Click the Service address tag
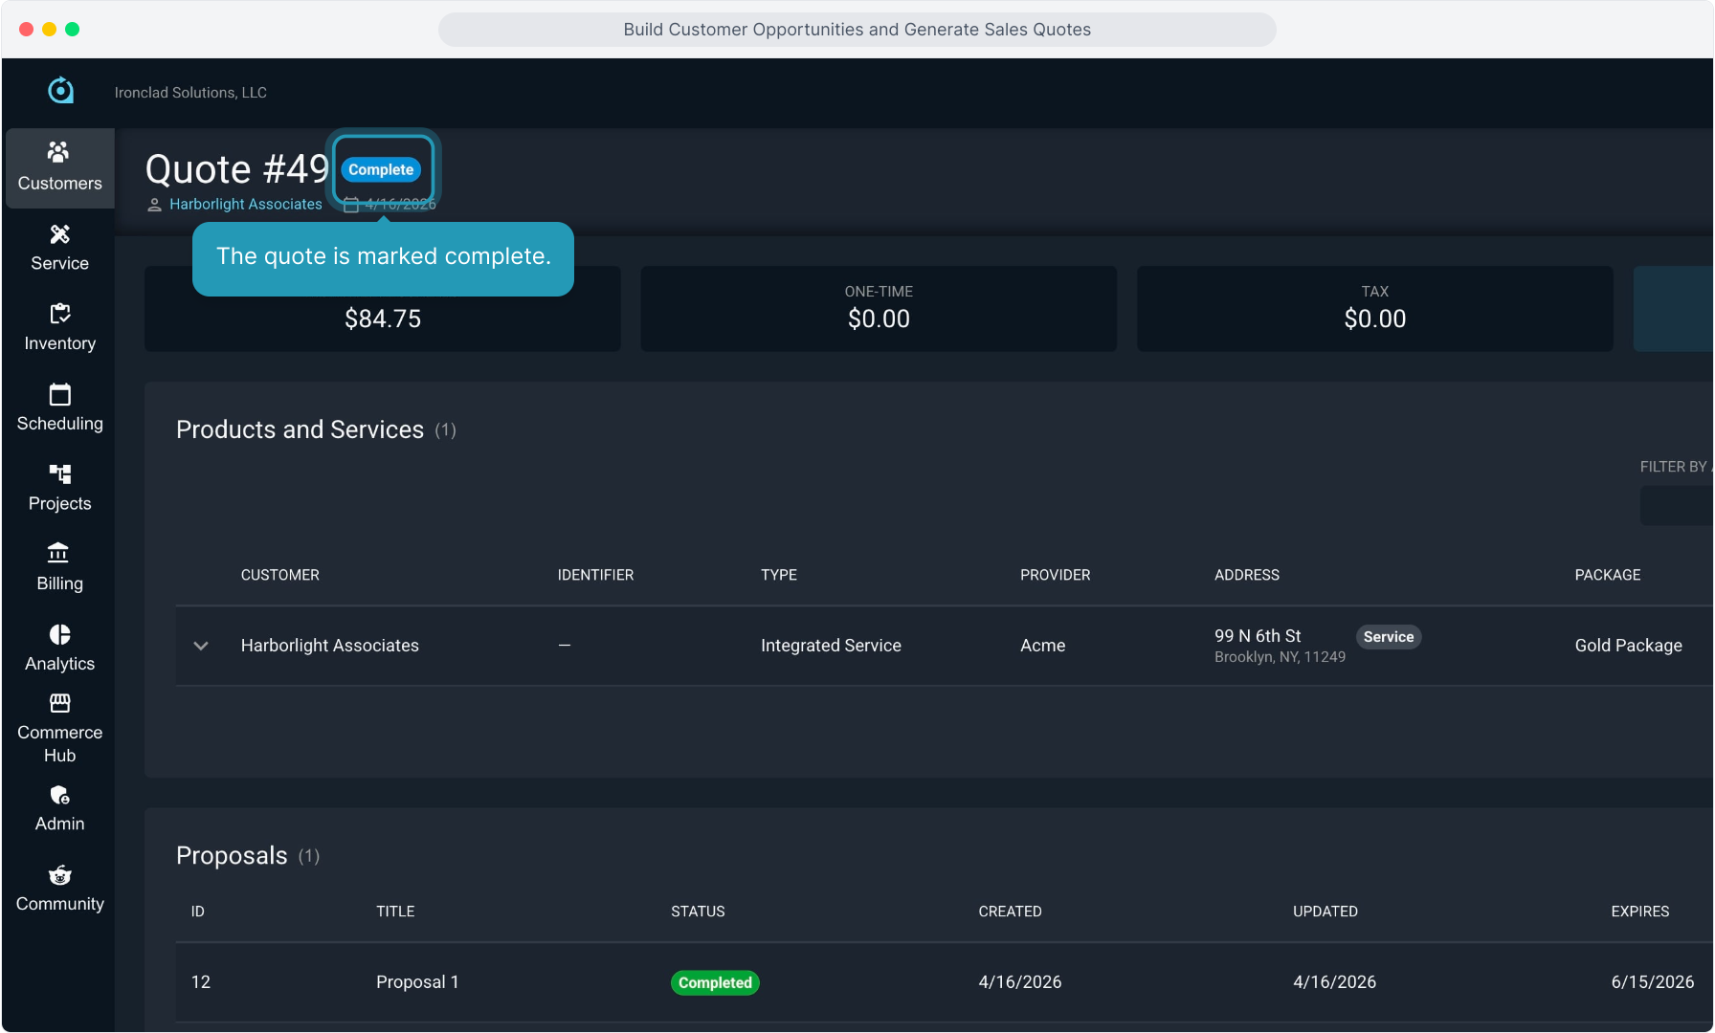 pyautogui.click(x=1388, y=637)
